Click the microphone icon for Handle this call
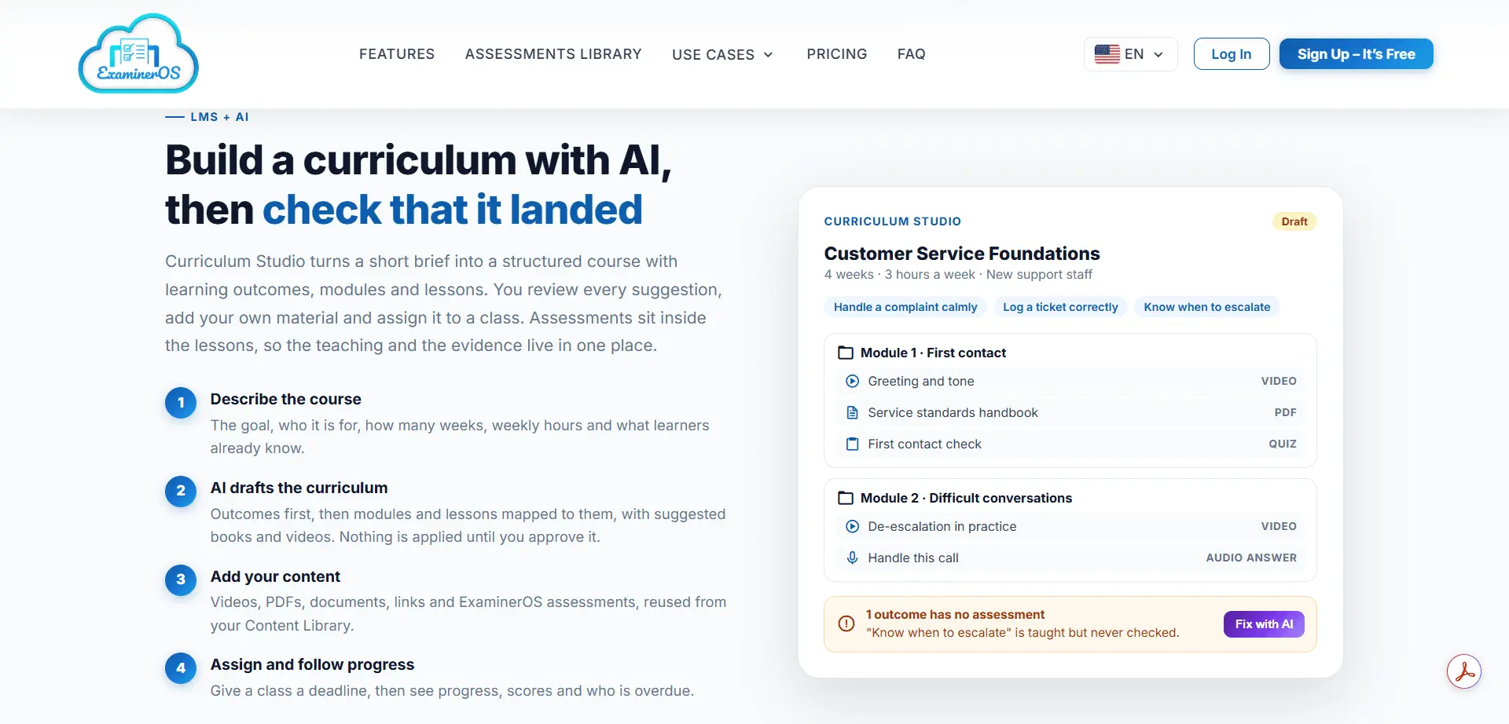Viewport: 1509px width, 724px height. 852,558
